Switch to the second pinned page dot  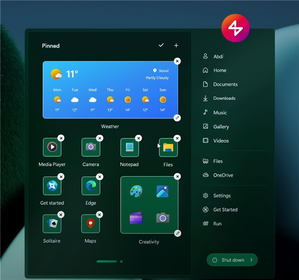tap(121, 261)
